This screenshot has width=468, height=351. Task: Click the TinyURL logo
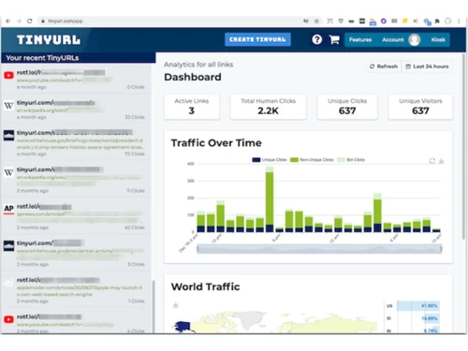(x=49, y=39)
